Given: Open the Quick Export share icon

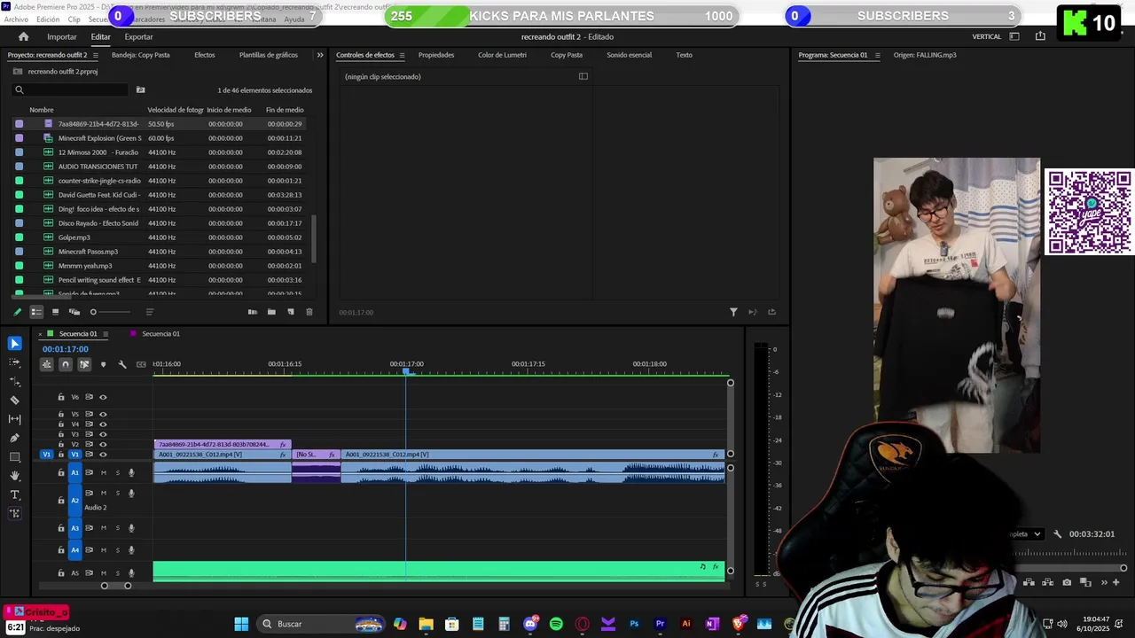Looking at the screenshot, I should [x=1040, y=36].
